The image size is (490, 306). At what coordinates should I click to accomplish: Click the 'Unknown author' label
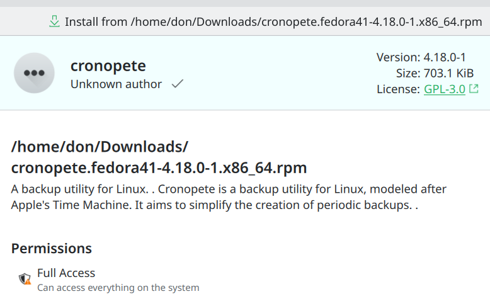(117, 84)
